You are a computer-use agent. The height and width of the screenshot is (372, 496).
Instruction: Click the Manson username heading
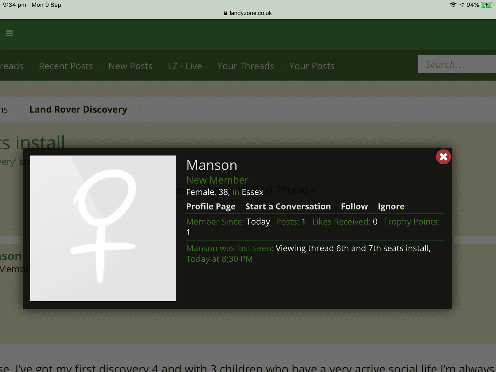point(212,165)
